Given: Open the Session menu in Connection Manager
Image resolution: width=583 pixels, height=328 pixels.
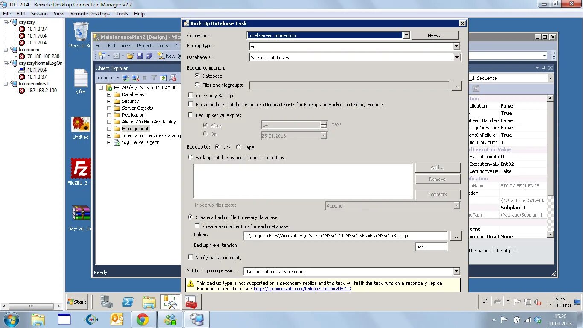Looking at the screenshot, I should pos(39,14).
